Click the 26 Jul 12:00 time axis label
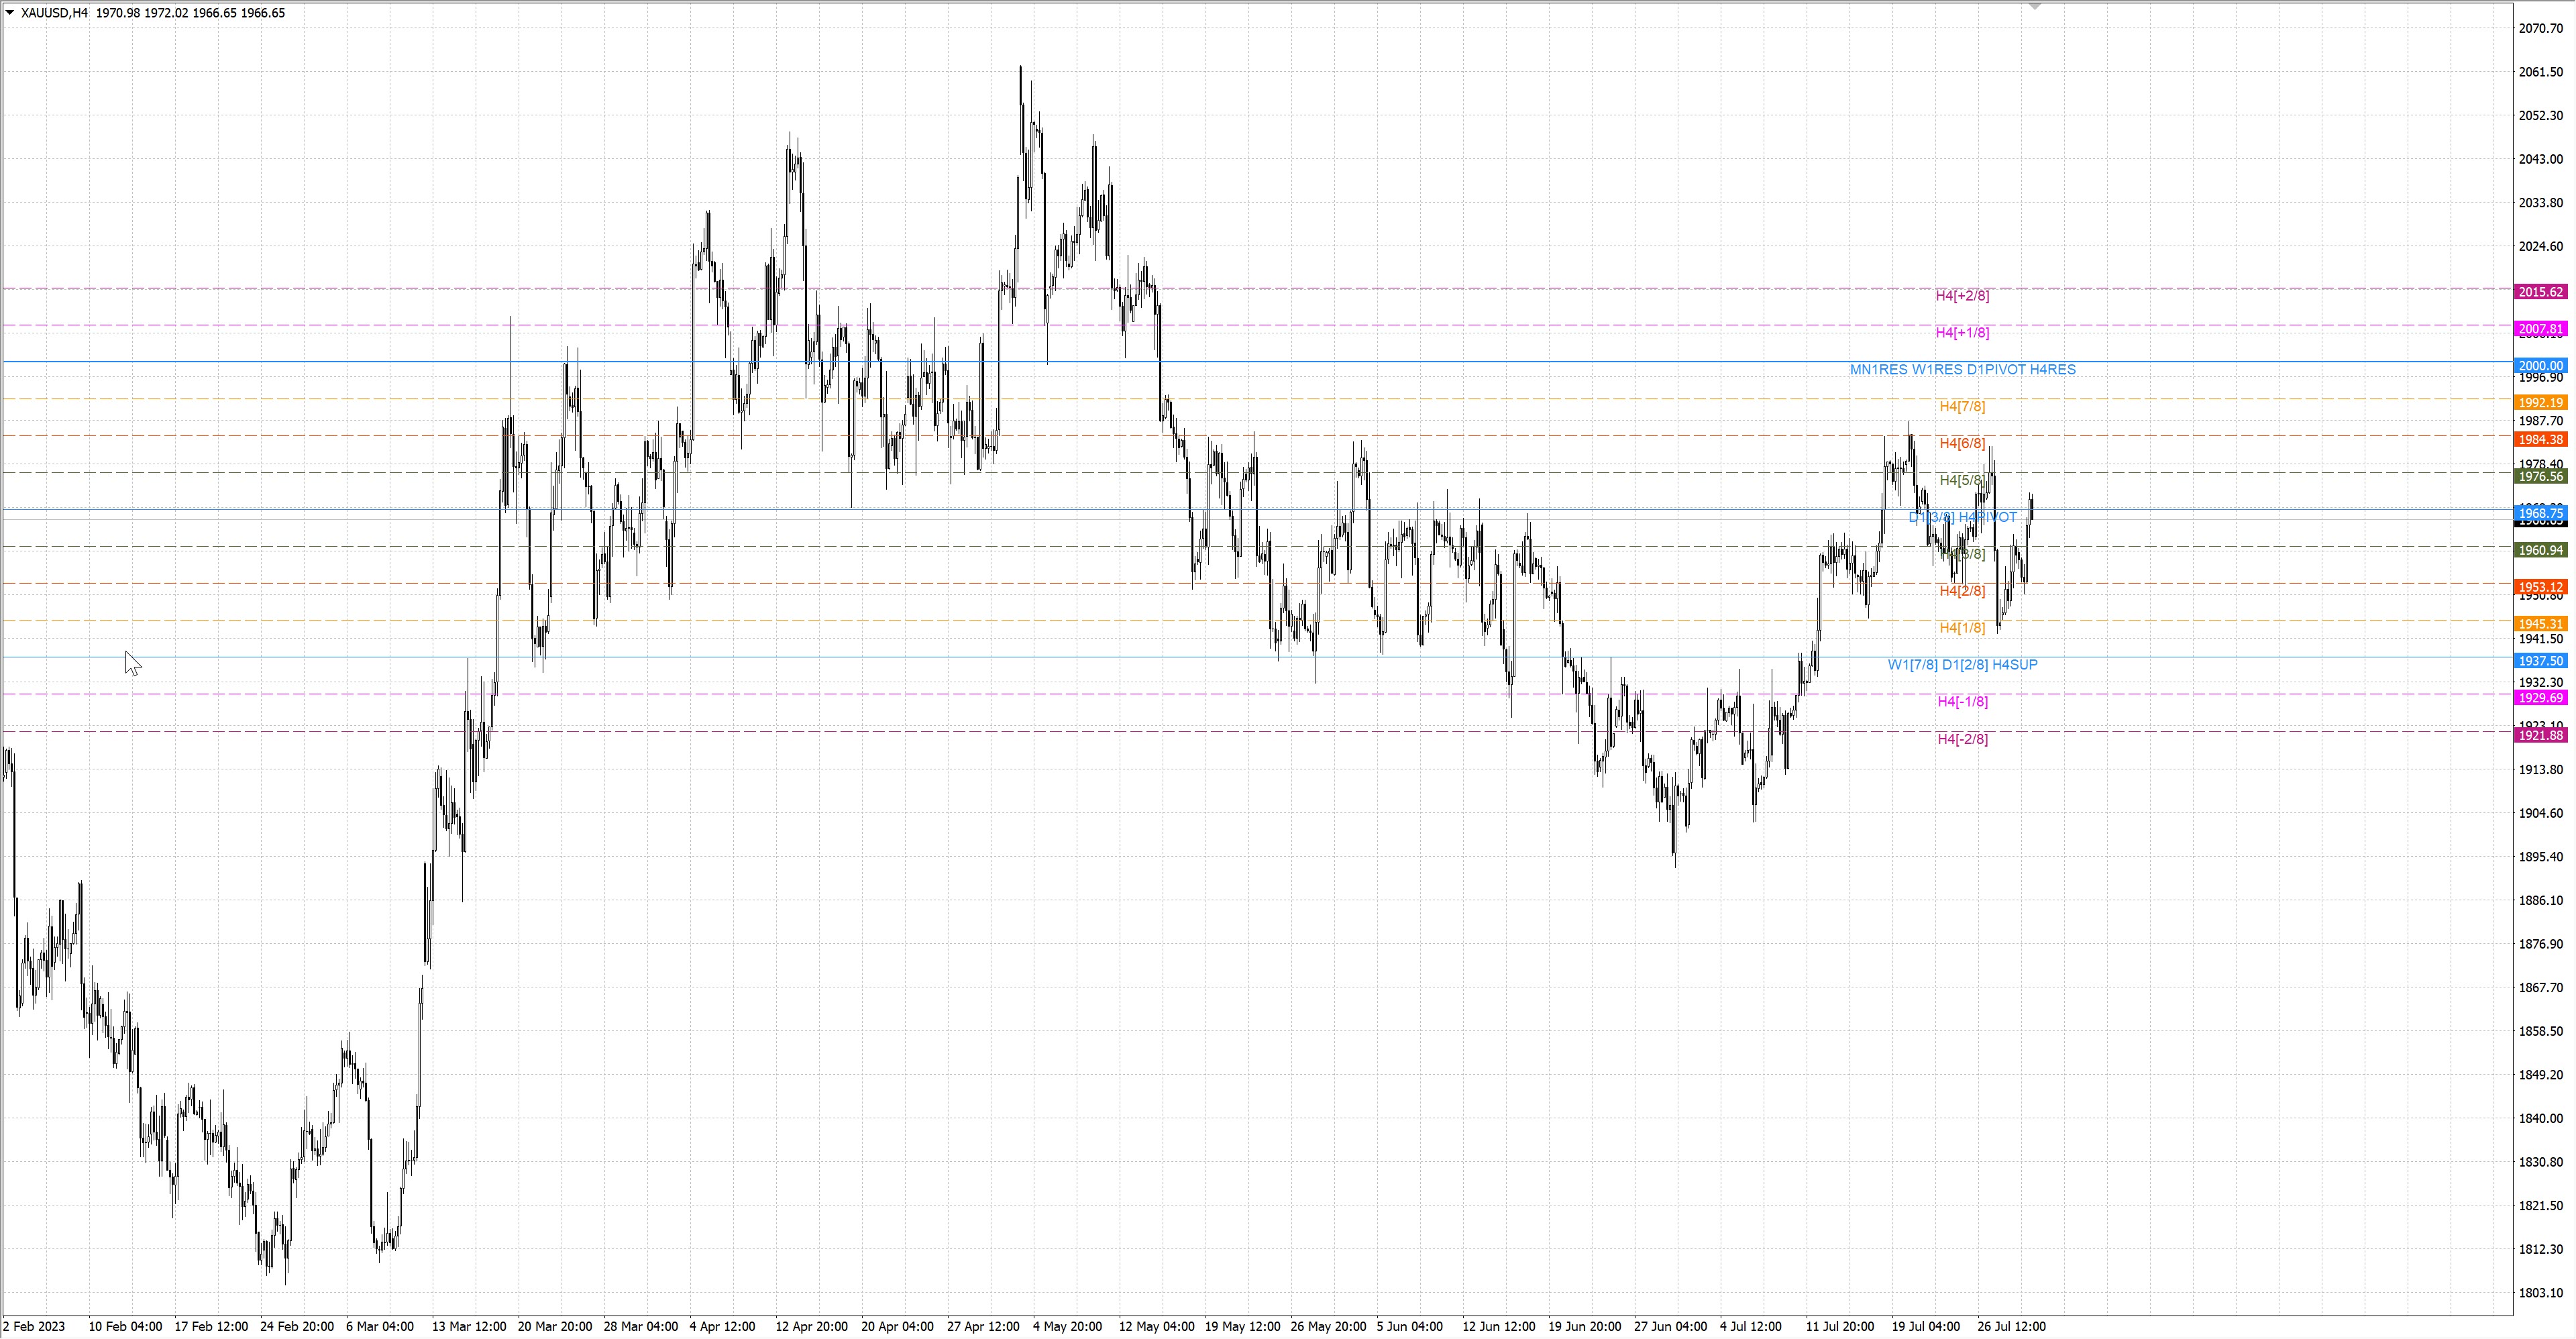The image size is (2576, 1339). [x=2011, y=1327]
